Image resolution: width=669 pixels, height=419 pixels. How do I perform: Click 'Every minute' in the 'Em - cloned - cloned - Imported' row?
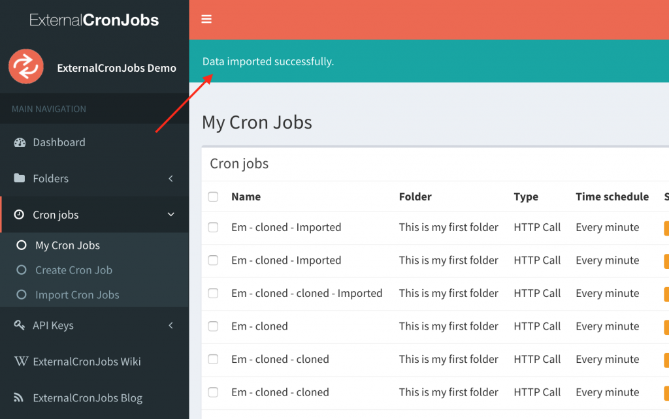(607, 293)
